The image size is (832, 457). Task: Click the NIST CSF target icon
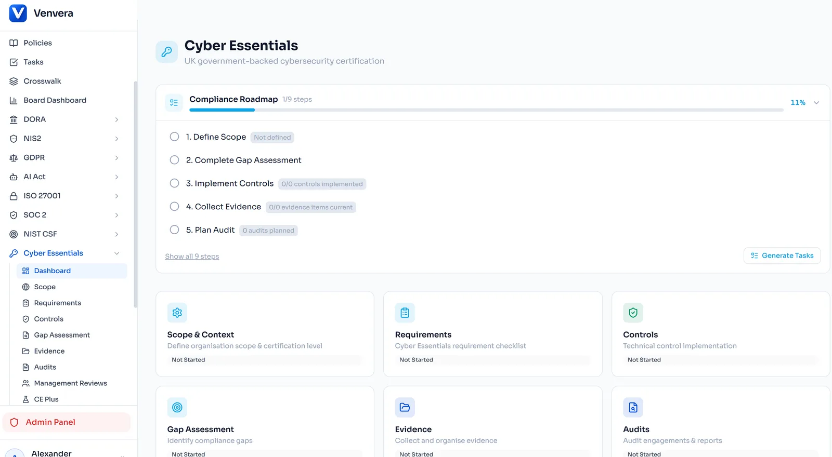14,234
